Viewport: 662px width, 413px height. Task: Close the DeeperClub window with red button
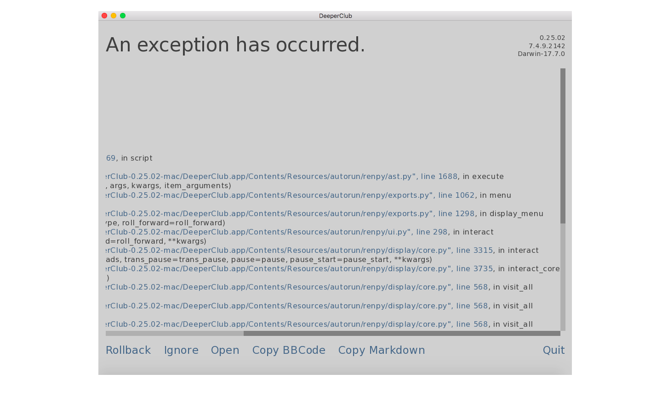pyautogui.click(x=104, y=16)
